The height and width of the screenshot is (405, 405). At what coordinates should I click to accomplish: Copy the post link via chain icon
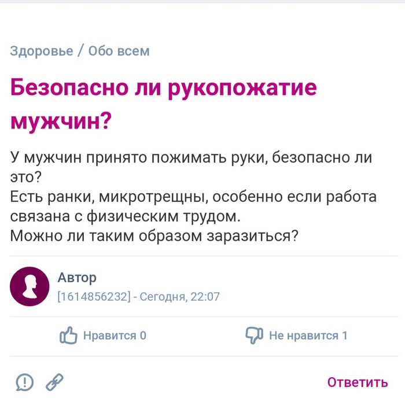54,382
